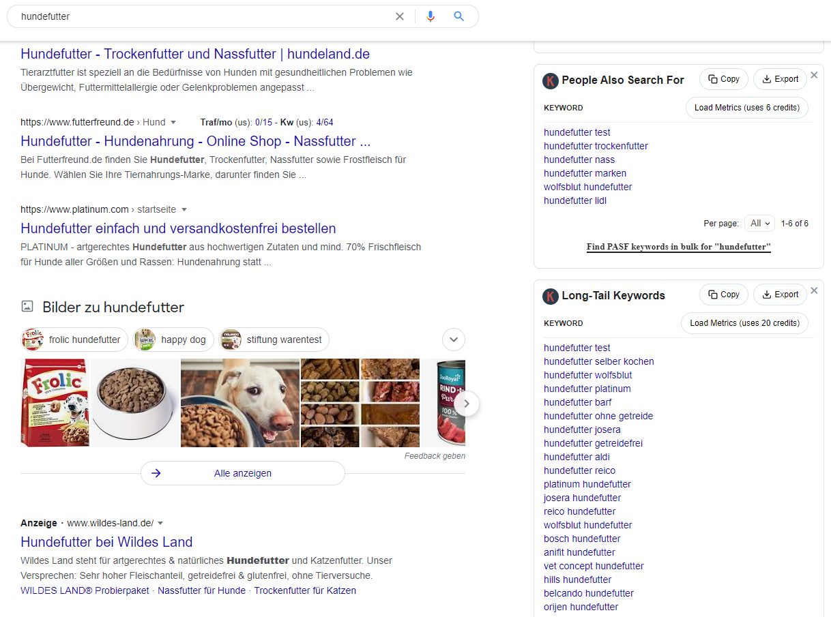Open the WILDES LAND Probierpaket sitelink
Image resolution: width=831 pixels, height=617 pixels.
(x=85, y=590)
